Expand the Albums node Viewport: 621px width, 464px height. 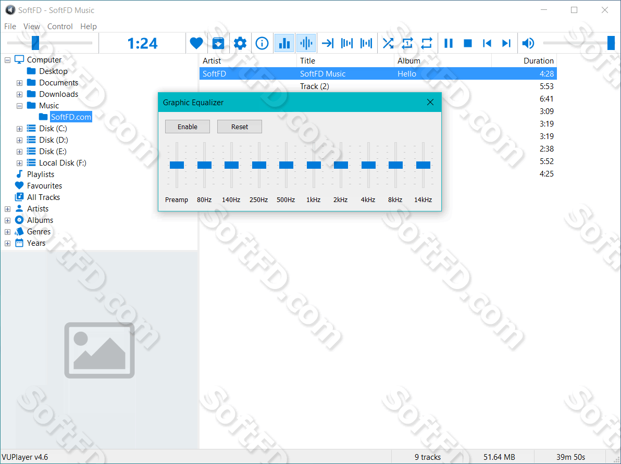click(7, 220)
